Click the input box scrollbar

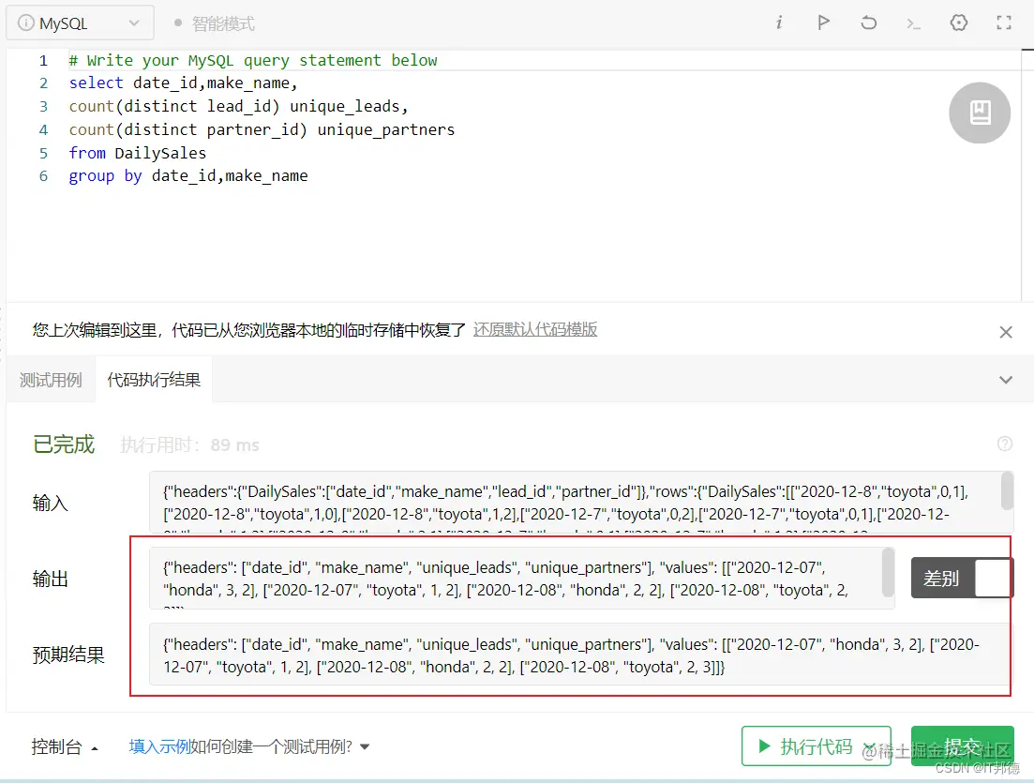(1007, 490)
